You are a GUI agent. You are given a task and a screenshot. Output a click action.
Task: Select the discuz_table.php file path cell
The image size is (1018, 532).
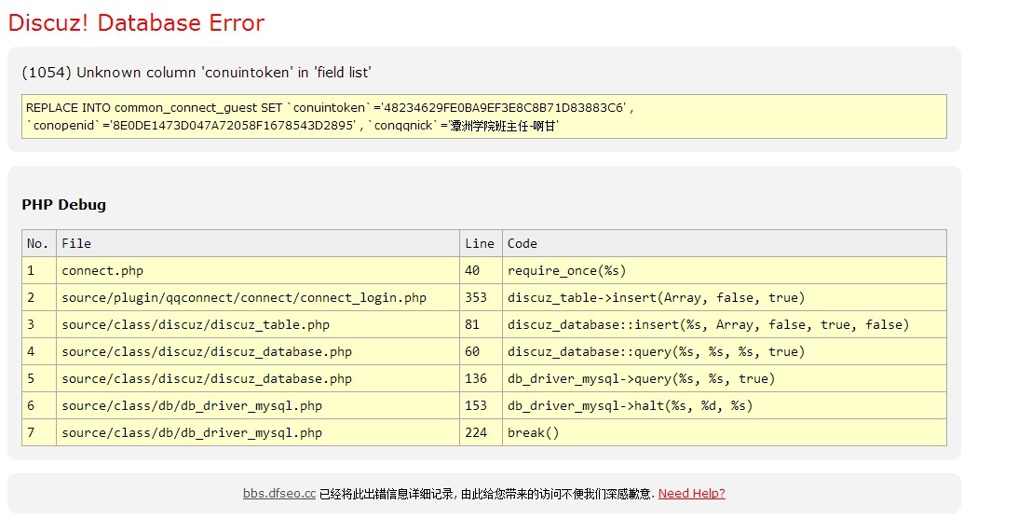click(196, 325)
